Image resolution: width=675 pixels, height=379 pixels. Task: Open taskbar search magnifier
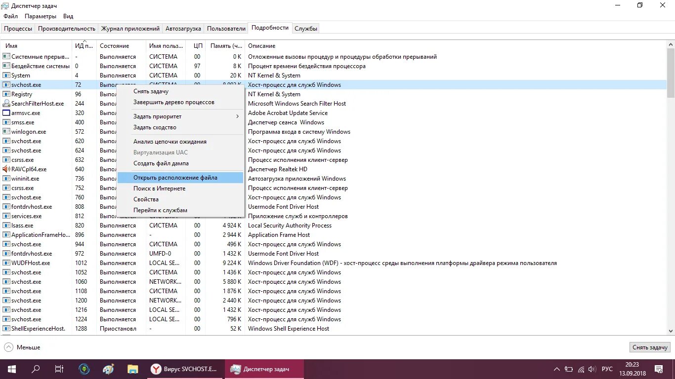click(36, 369)
